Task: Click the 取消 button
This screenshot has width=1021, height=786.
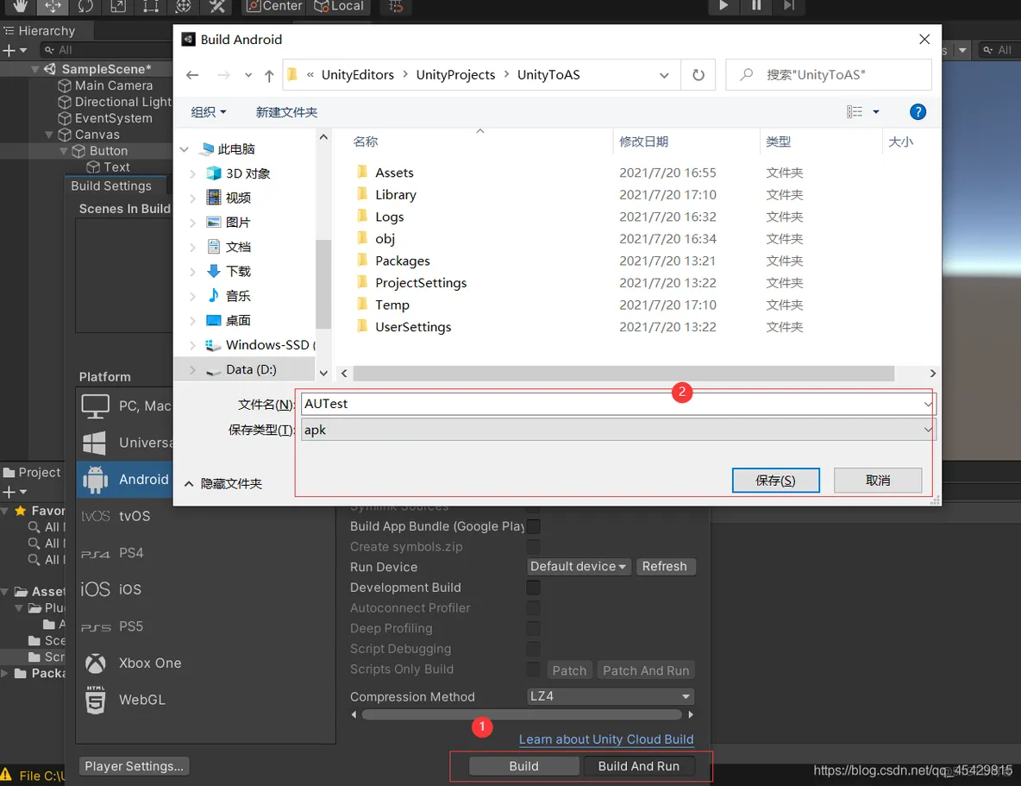Action: (877, 481)
